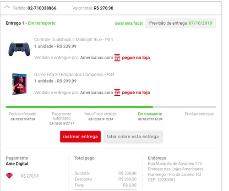Screen dimensions: 229x191
Task: Open Controle Dualshock 4 Midnight Blue title
Action: pos(73,39)
